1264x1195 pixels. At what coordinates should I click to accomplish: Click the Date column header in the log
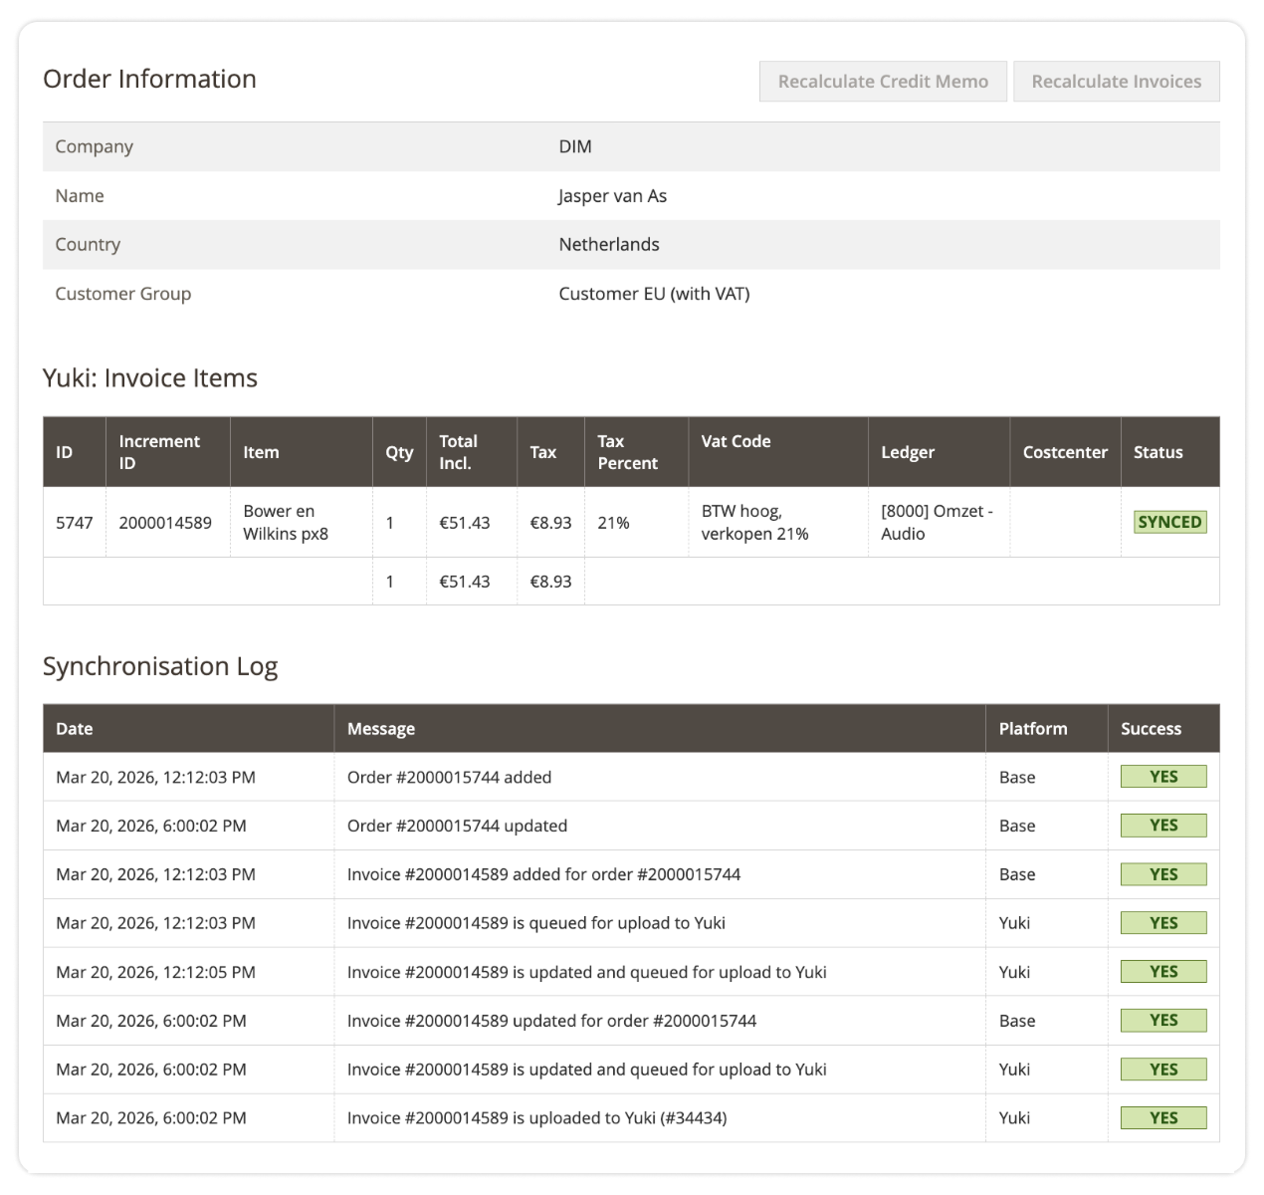pos(75,728)
